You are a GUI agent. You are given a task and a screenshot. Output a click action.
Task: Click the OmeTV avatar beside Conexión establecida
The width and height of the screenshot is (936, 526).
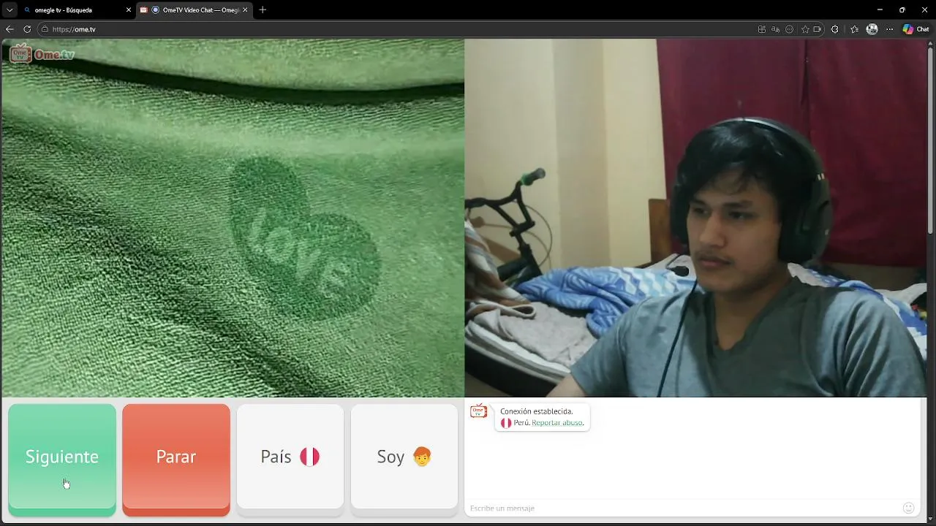(x=478, y=411)
